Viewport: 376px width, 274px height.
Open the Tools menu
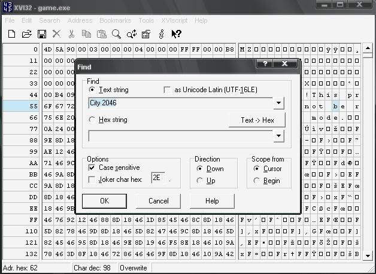tap(146, 20)
